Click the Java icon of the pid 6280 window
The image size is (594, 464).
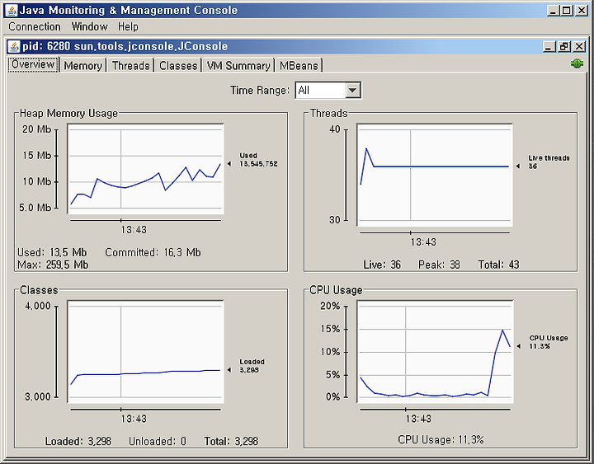14,46
